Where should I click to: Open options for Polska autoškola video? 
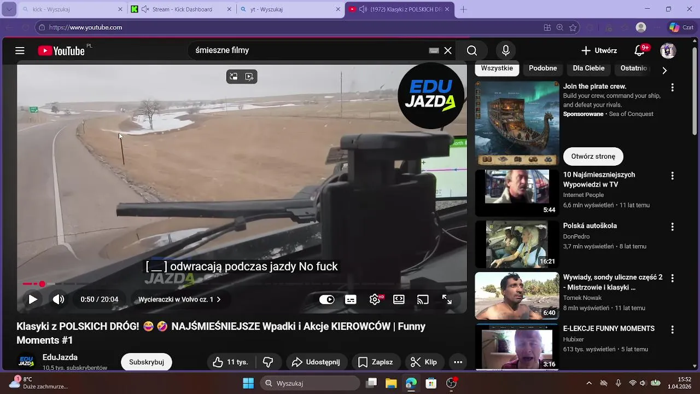click(673, 227)
